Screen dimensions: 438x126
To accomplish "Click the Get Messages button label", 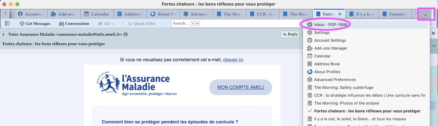I will (x=38, y=24).
